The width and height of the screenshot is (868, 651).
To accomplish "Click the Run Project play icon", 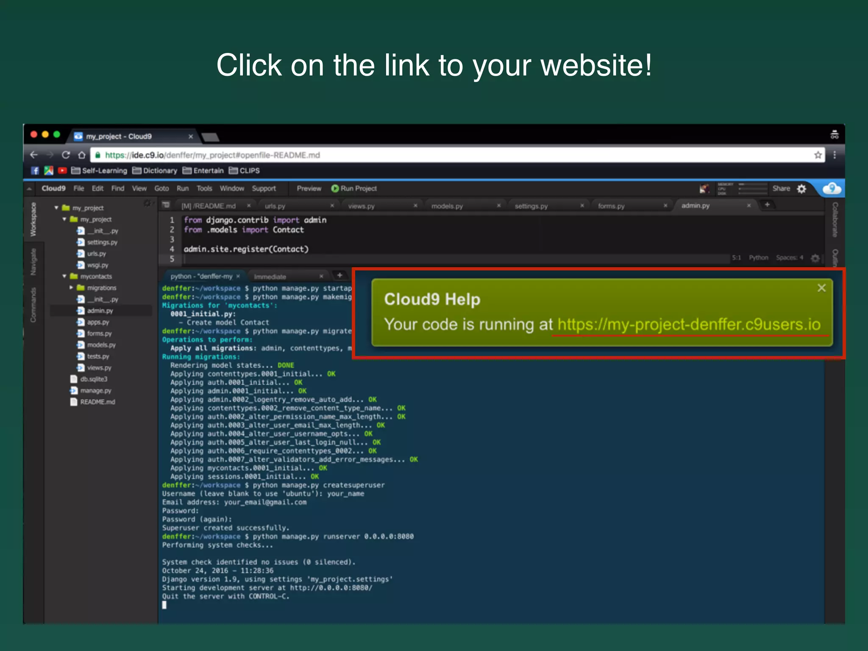I will tap(335, 189).
